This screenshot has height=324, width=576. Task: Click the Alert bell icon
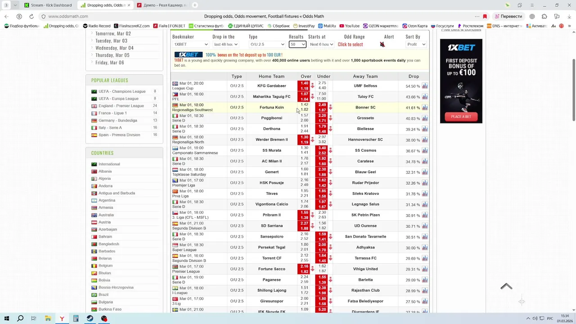click(382, 45)
